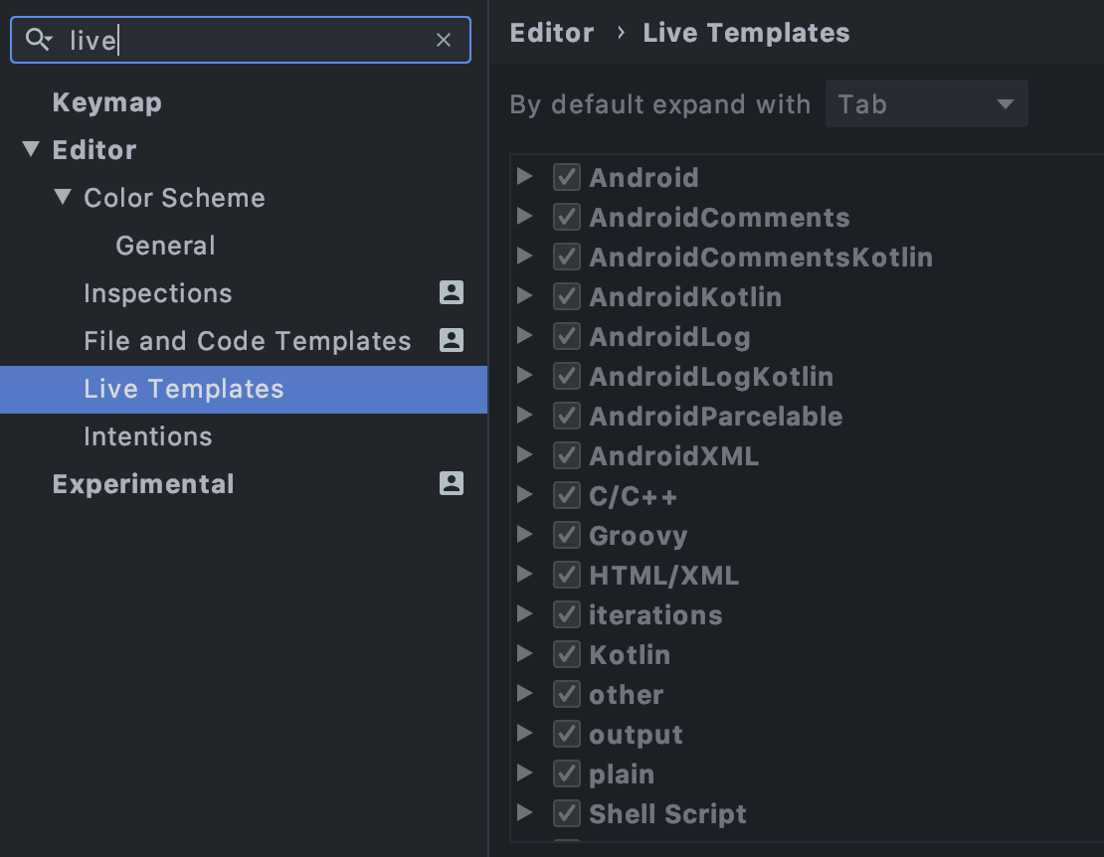The height and width of the screenshot is (857, 1104).
Task: Open the General color scheme page
Action: tap(165, 246)
